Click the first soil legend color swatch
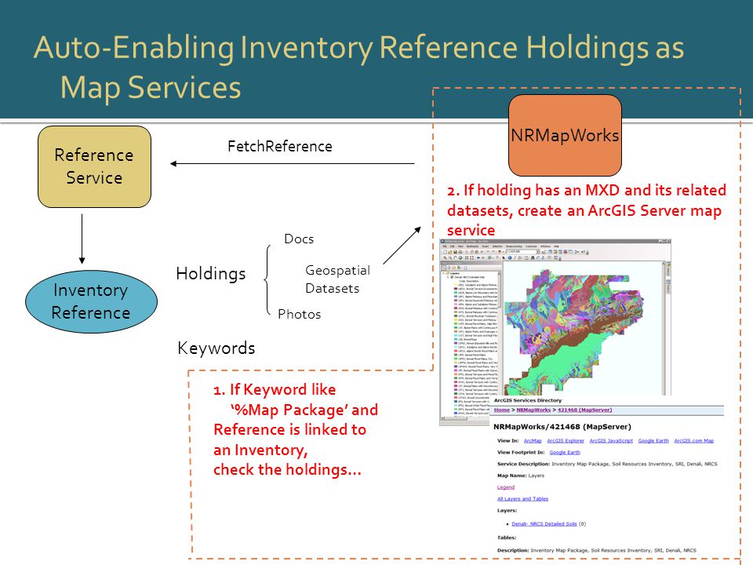The width and height of the screenshot is (753, 565). pos(456,285)
